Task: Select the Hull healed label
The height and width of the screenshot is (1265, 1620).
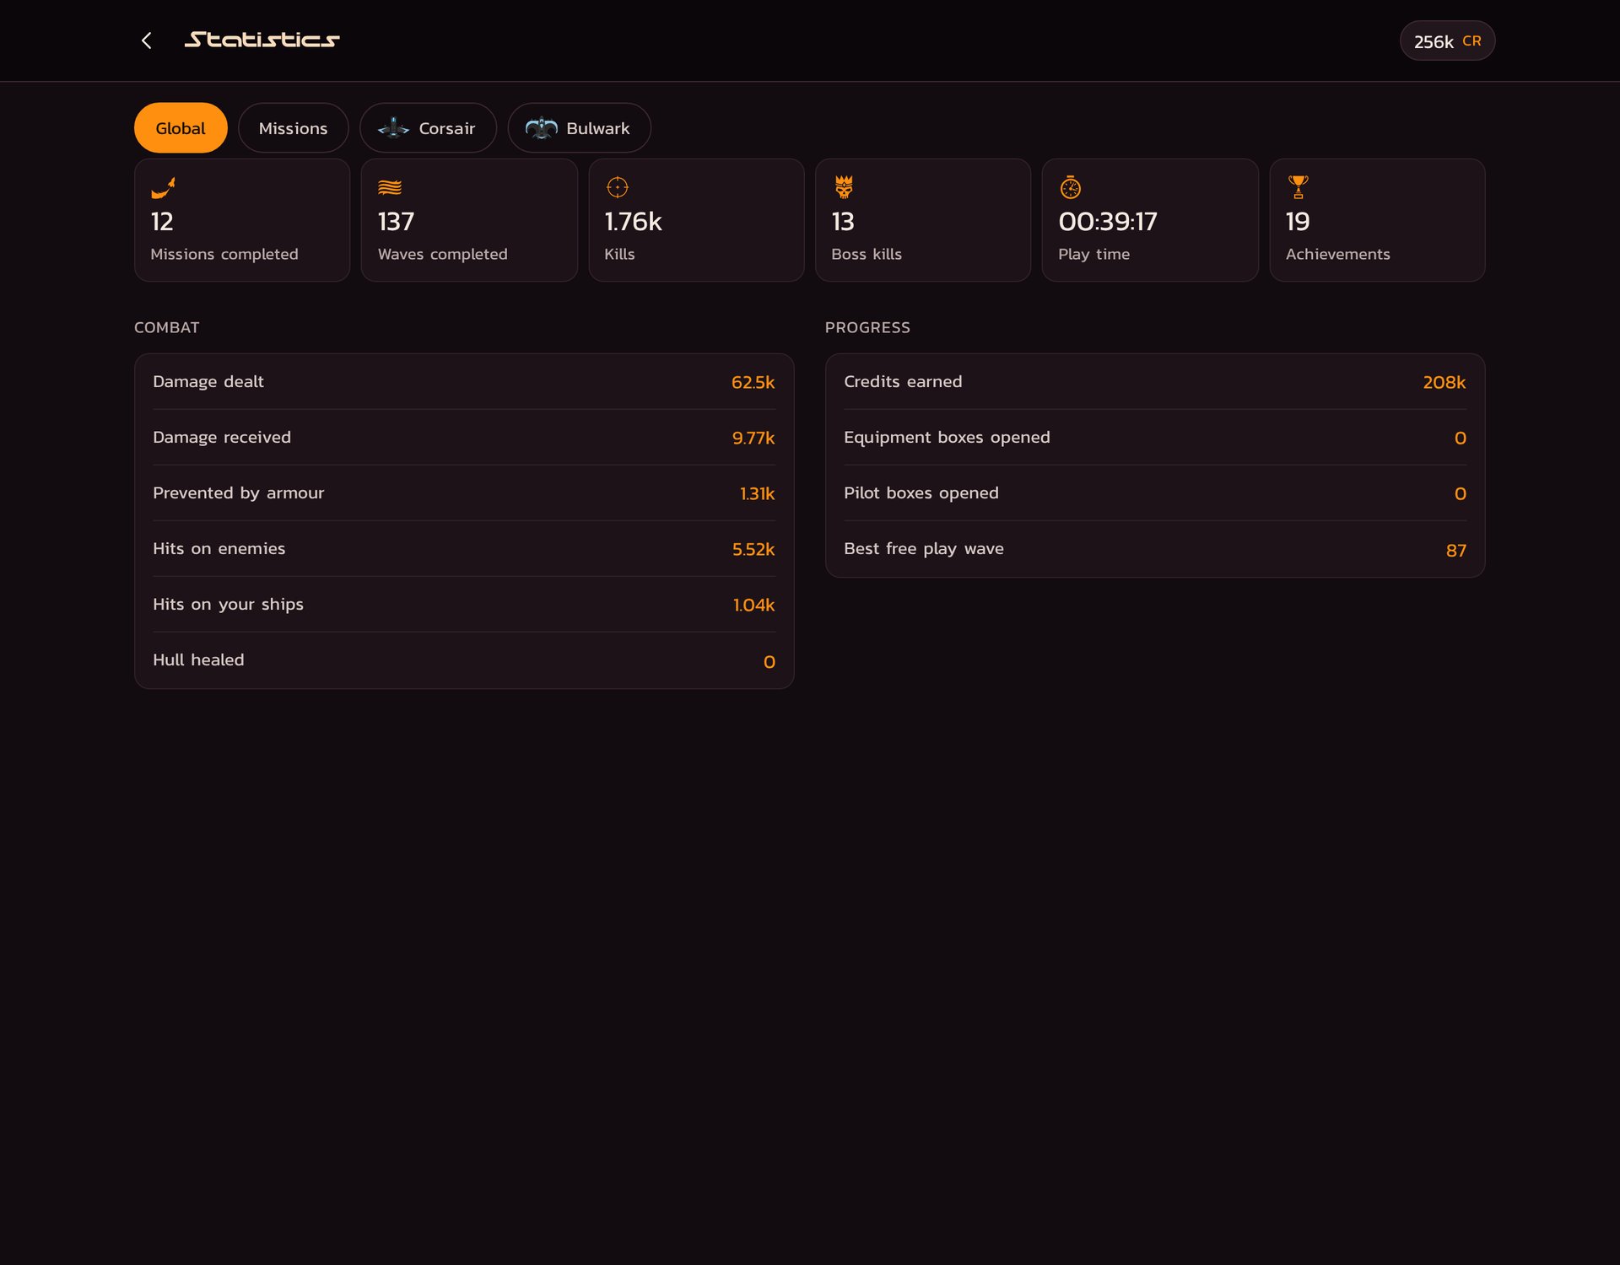Action: pyautogui.click(x=198, y=659)
